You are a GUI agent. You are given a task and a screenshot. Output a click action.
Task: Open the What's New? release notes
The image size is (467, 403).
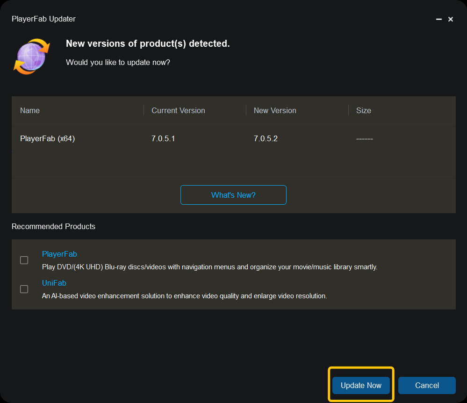tap(233, 195)
